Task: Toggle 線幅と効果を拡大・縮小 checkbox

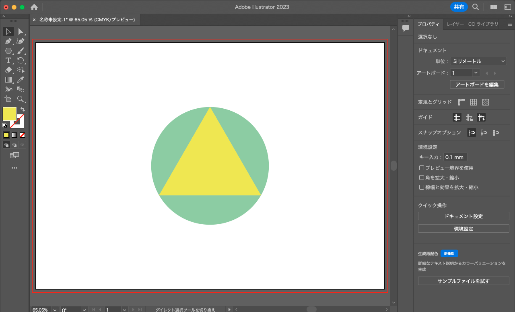Action: pos(422,187)
